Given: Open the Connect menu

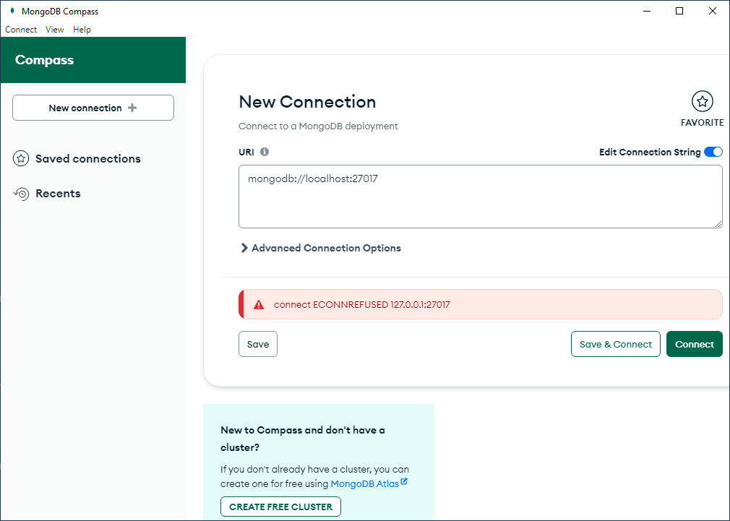Looking at the screenshot, I should [x=21, y=30].
